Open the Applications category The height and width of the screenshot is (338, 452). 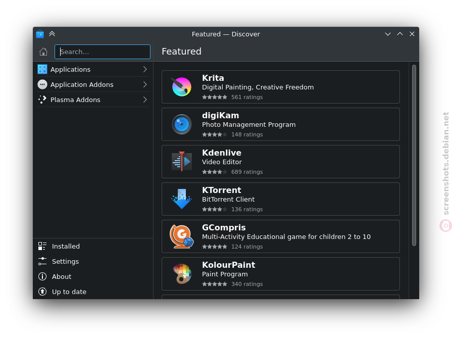[93, 69]
